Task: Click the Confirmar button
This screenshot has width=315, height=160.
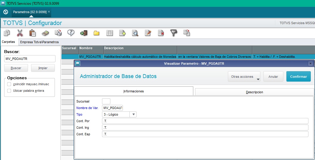Action: pos(299,77)
